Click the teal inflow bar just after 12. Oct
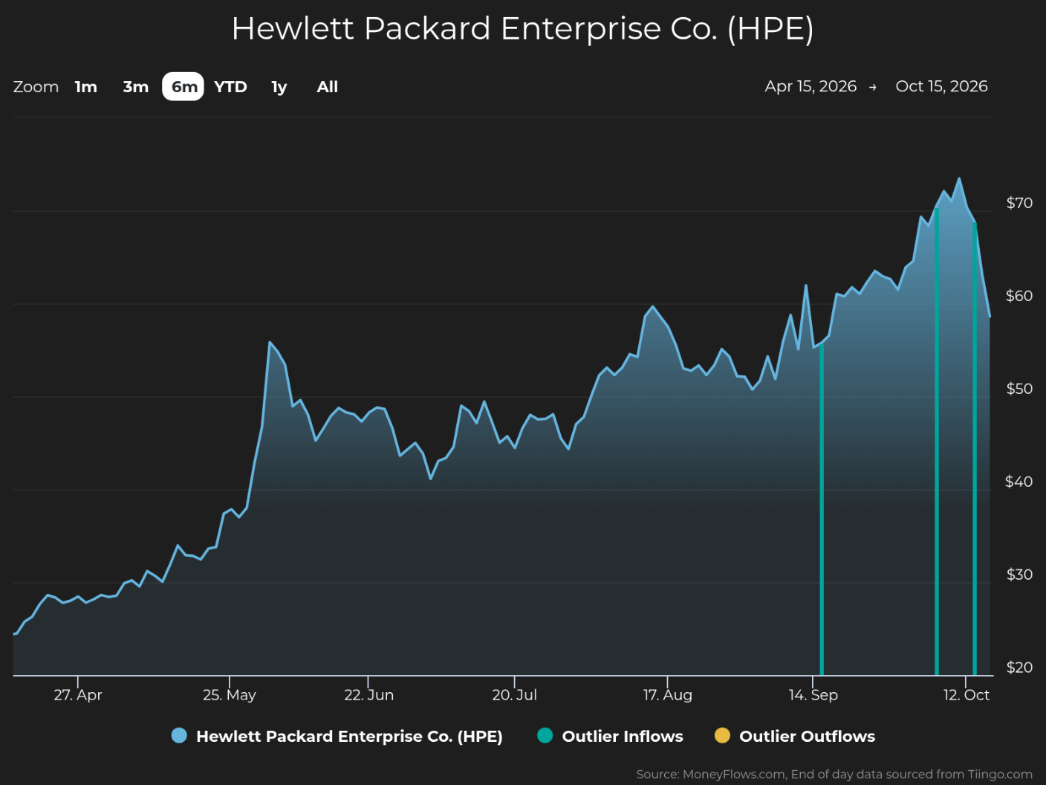1046x785 pixels. click(x=975, y=449)
